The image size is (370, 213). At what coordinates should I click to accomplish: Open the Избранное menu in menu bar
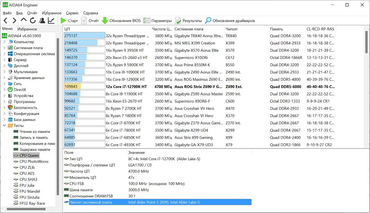point(51,13)
